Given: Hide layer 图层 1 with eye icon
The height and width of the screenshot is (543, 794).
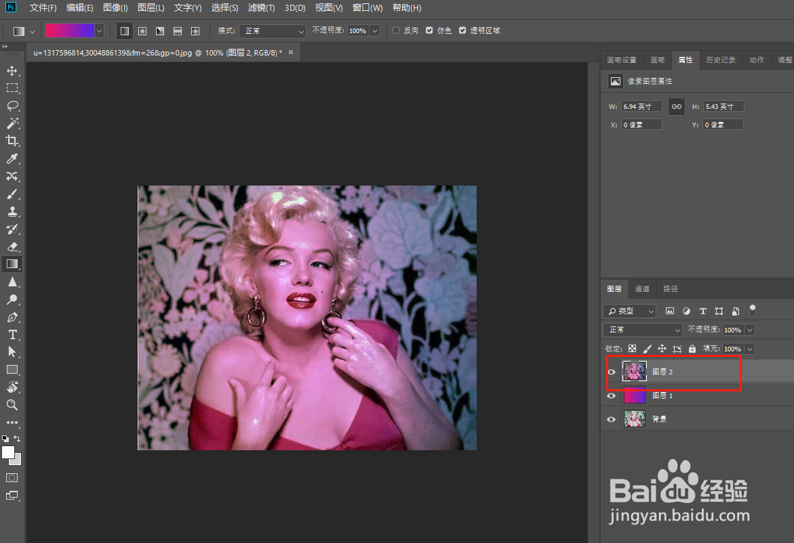Looking at the screenshot, I should (611, 395).
